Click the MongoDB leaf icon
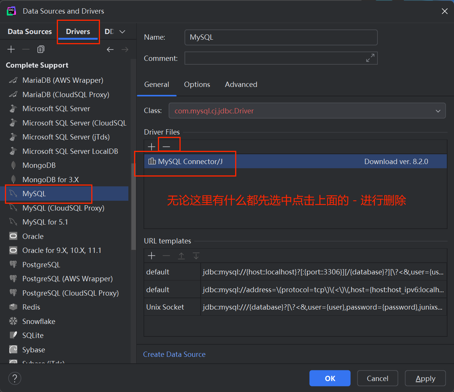 (x=13, y=165)
